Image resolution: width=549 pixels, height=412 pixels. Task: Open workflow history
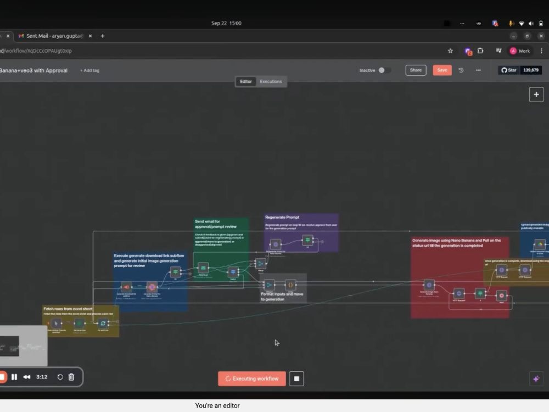461,70
